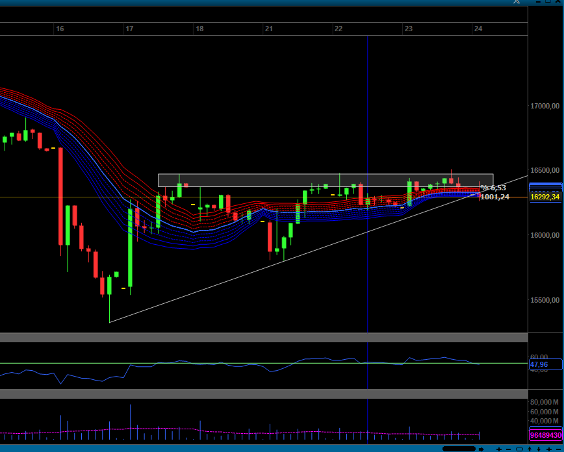Click gray separator bar above the RSI panel
This screenshot has width=564, height=452.
coord(264,337)
